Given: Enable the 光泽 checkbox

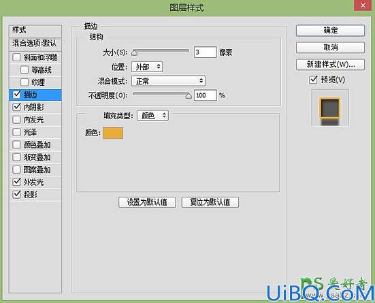Looking at the screenshot, I should click(x=16, y=132).
